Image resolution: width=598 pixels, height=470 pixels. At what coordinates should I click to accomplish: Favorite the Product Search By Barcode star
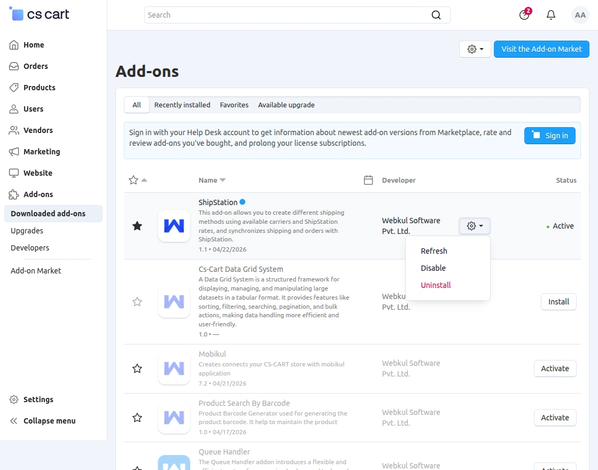pos(137,417)
